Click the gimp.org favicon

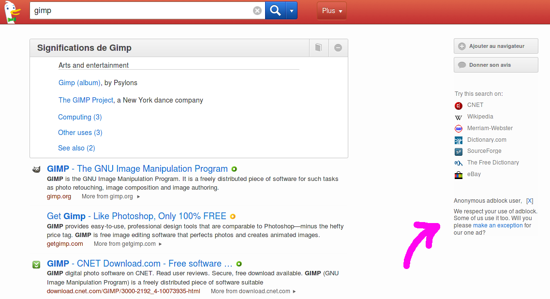36,169
